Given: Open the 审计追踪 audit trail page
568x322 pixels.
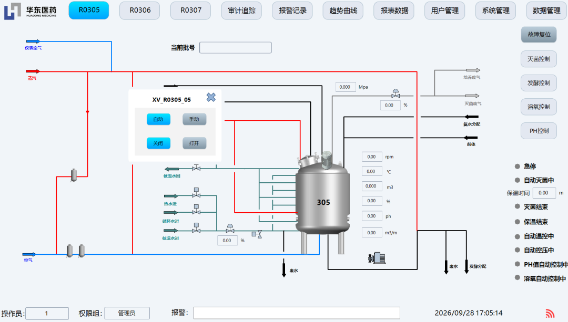Looking at the screenshot, I should 241,11.
